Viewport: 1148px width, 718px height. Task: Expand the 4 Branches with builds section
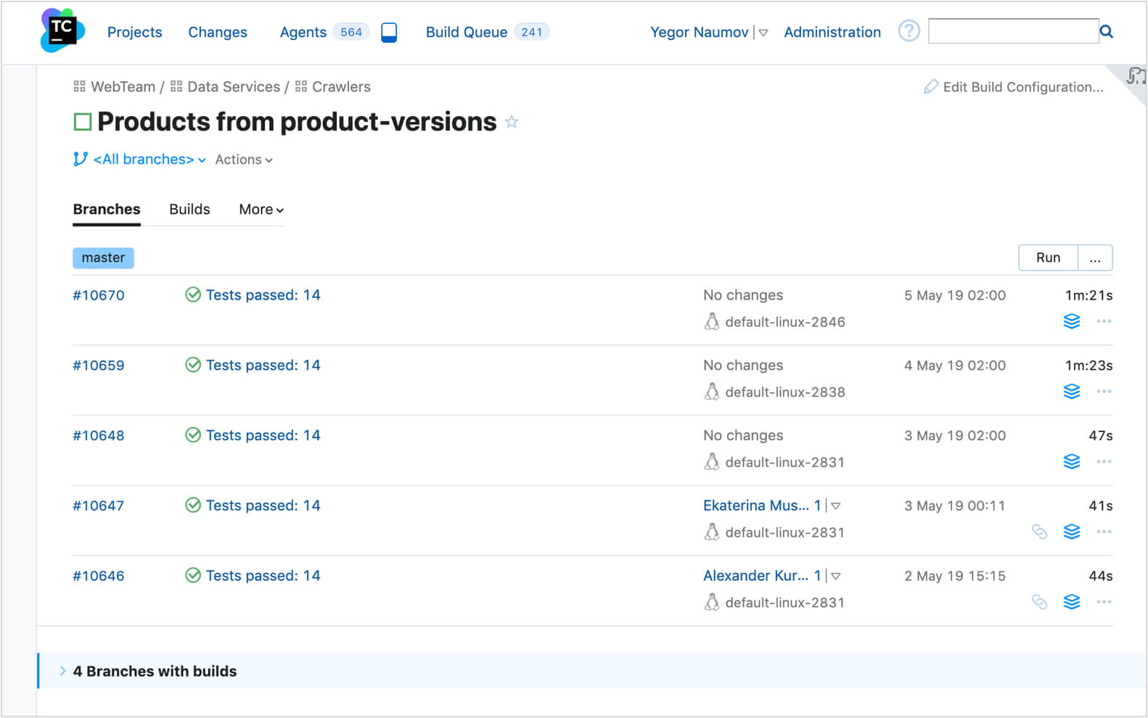pyautogui.click(x=63, y=671)
